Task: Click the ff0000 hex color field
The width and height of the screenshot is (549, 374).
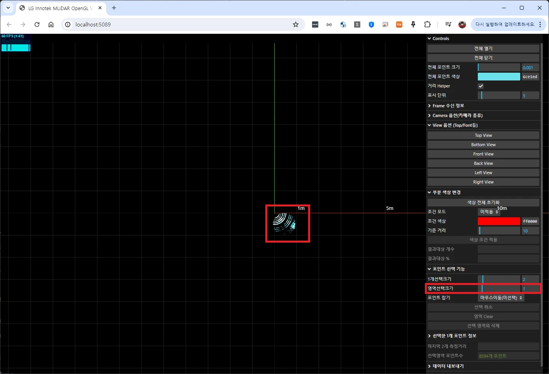Action: tap(530, 221)
